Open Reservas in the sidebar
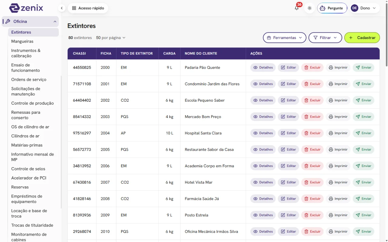388x242 pixels. (x=20, y=187)
